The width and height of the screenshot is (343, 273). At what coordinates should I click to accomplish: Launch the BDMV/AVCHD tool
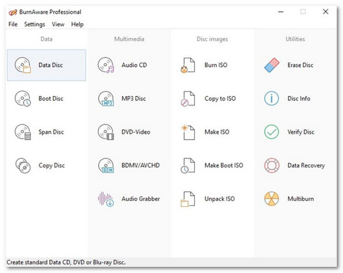129,165
